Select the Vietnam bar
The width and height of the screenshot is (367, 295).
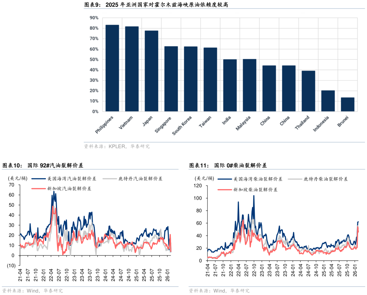[x=132, y=69]
